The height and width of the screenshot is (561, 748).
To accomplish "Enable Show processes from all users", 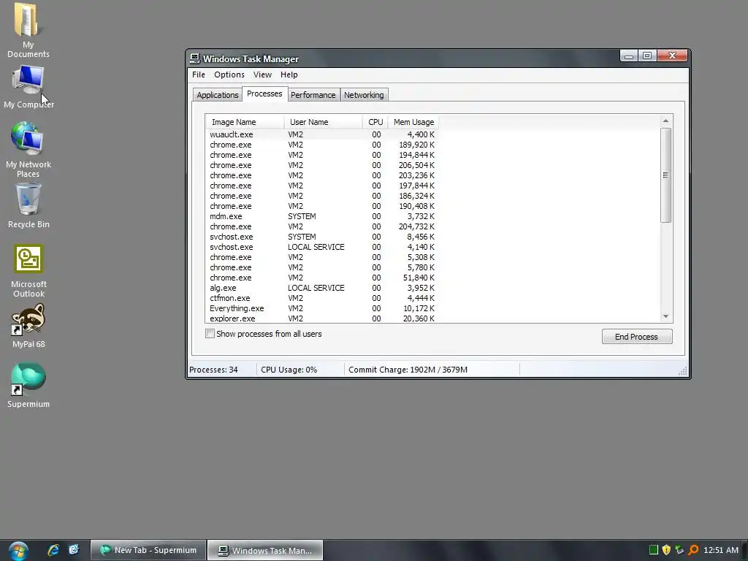I will [x=210, y=333].
